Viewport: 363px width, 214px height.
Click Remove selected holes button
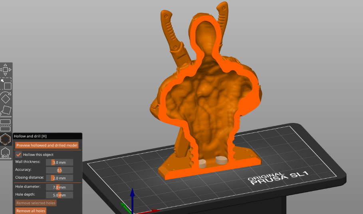tap(36, 203)
